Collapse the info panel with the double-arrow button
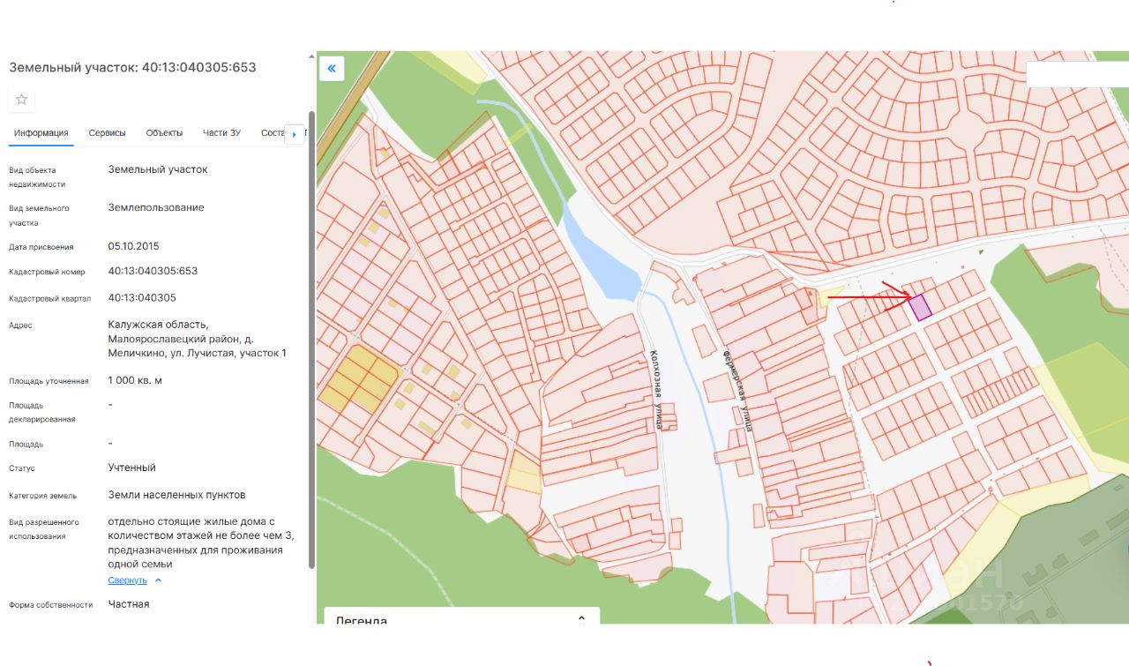Screen dimensions: 1129x666 (x=332, y=68)
